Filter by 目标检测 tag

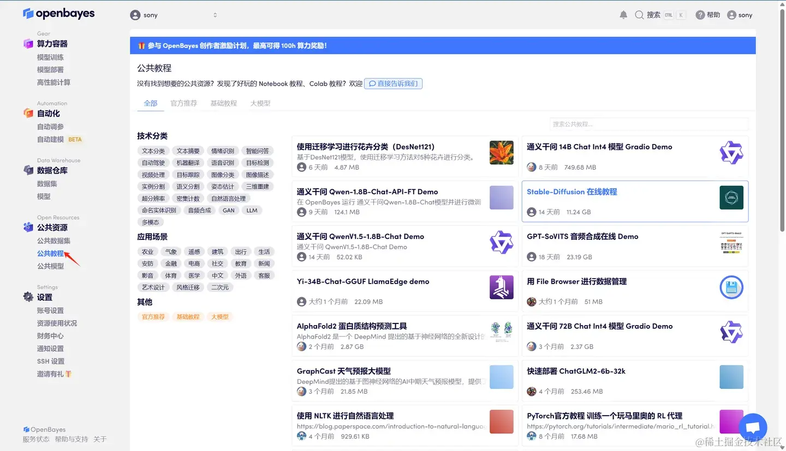[x=257, y=163]
